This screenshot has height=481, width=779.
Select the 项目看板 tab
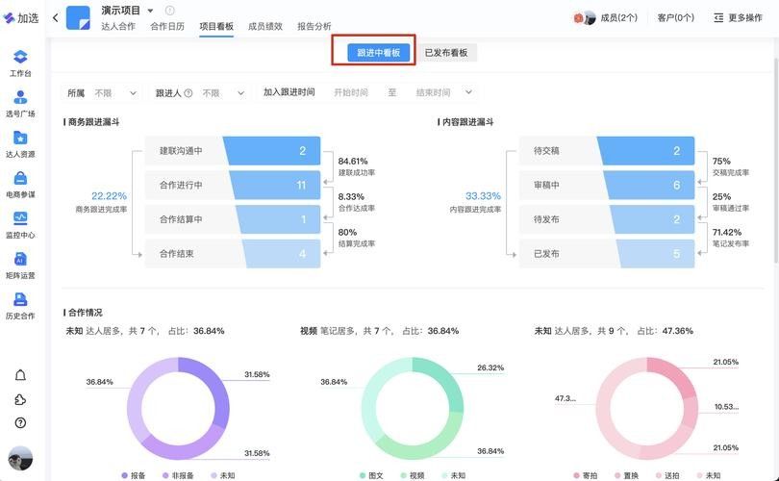click(216, 26)
